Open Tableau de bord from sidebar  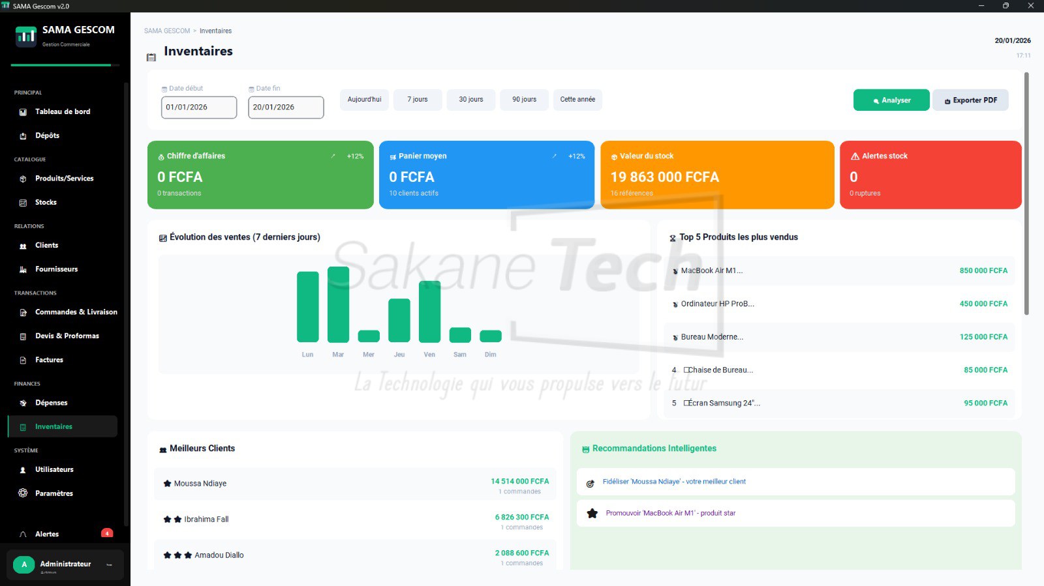[63, 112]
